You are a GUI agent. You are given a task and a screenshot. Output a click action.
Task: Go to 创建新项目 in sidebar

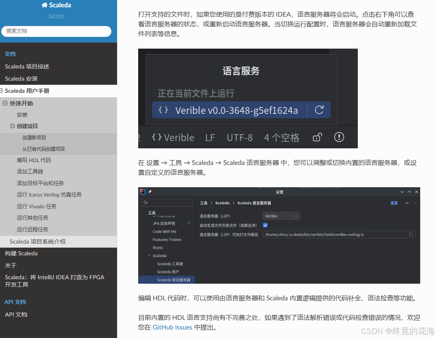point(34,138)
